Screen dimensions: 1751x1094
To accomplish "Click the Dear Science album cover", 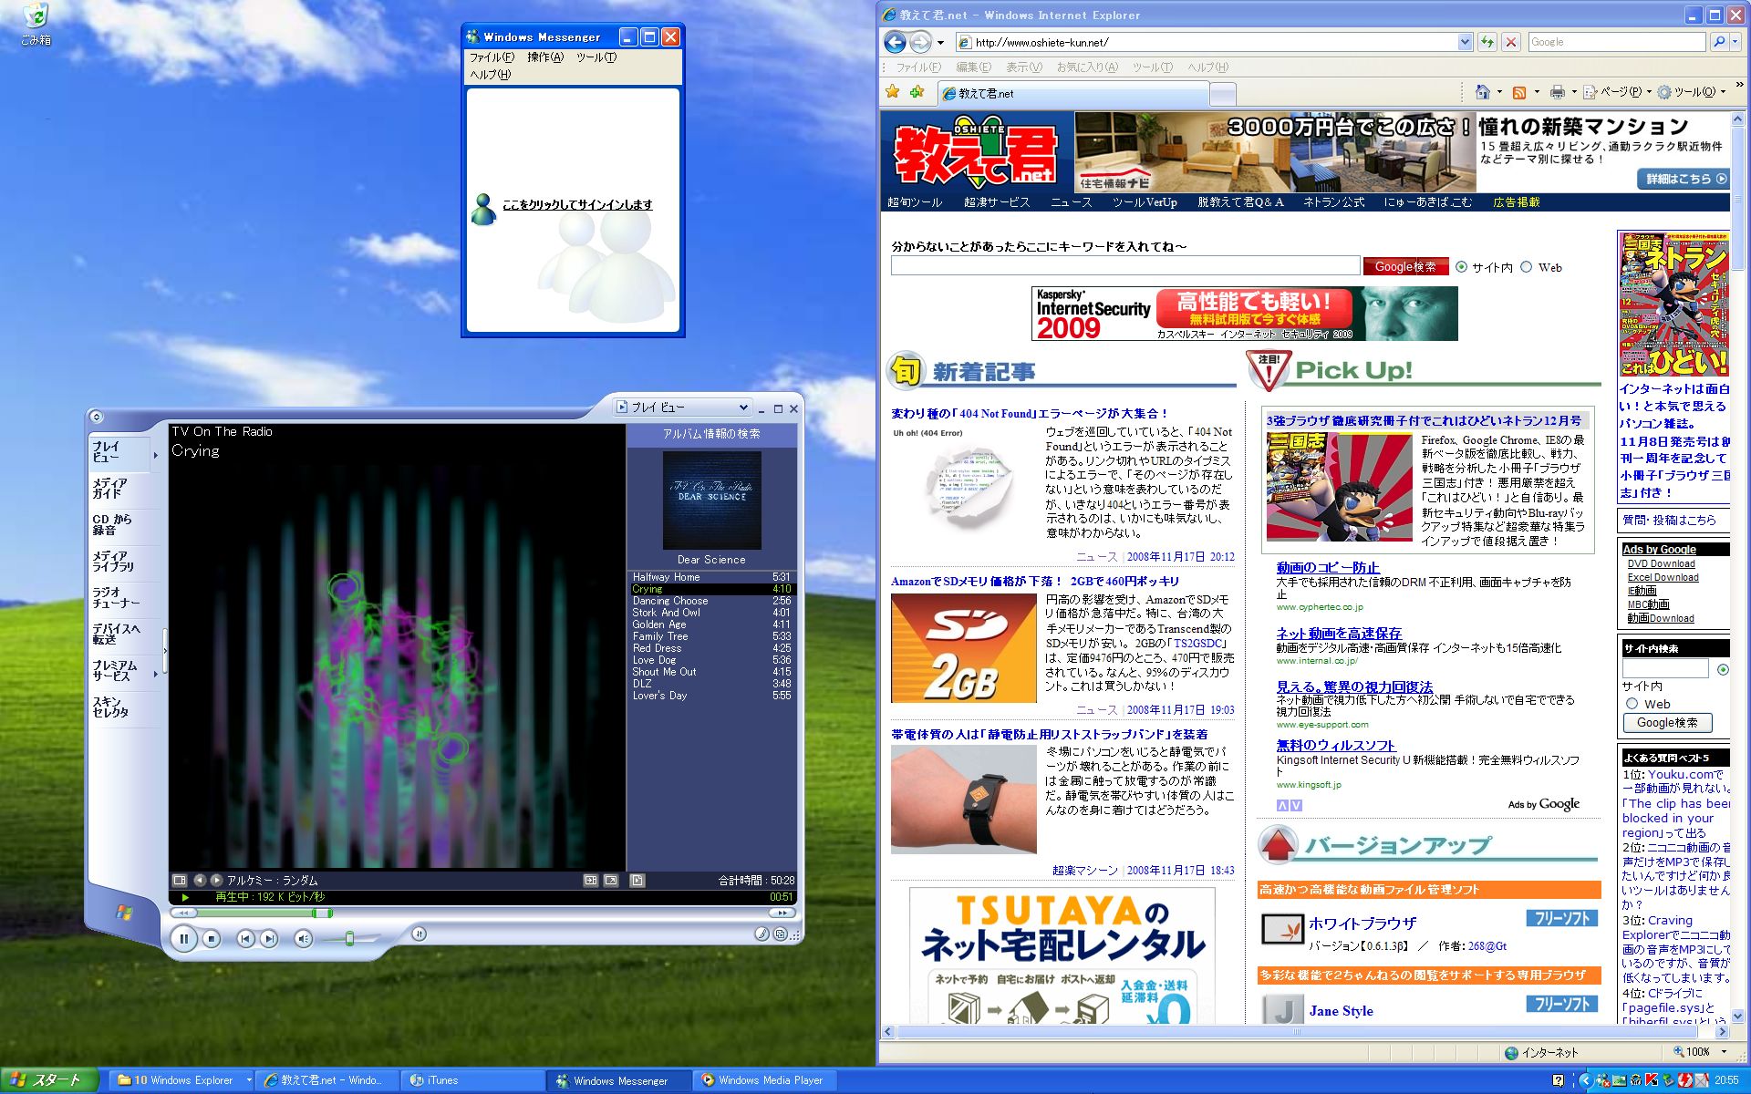I will [x=711, y=500].
